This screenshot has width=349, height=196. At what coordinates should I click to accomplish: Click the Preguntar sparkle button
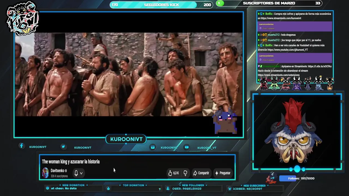[x=223, y=173]
